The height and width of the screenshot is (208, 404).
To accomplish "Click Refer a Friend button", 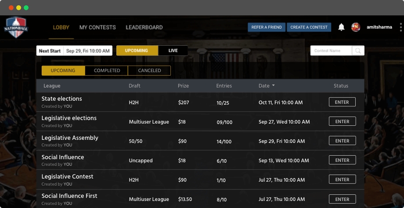I will (267, 27).
